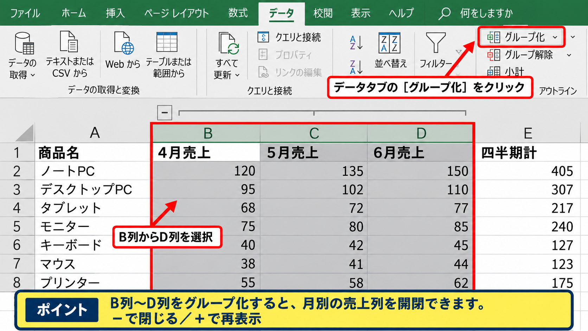588x331 pixels.
Task: Expand the グループ化 dropdown arrow
Action: coord(555,37)
